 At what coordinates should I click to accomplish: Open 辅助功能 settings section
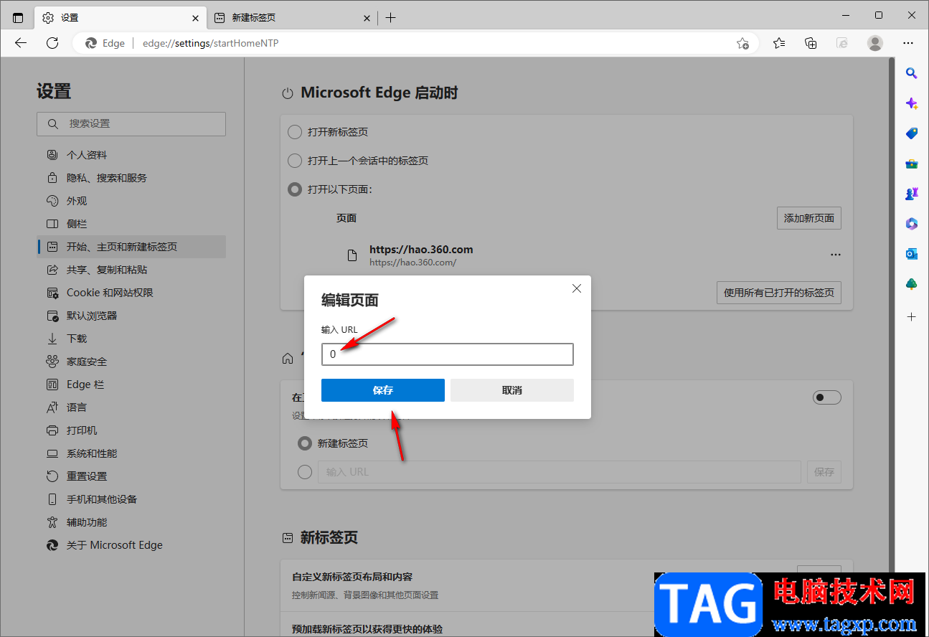(131, 522)
